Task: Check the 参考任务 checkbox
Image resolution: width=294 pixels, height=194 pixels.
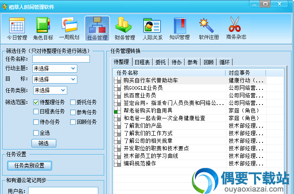Action: click(x=73, y=112)
